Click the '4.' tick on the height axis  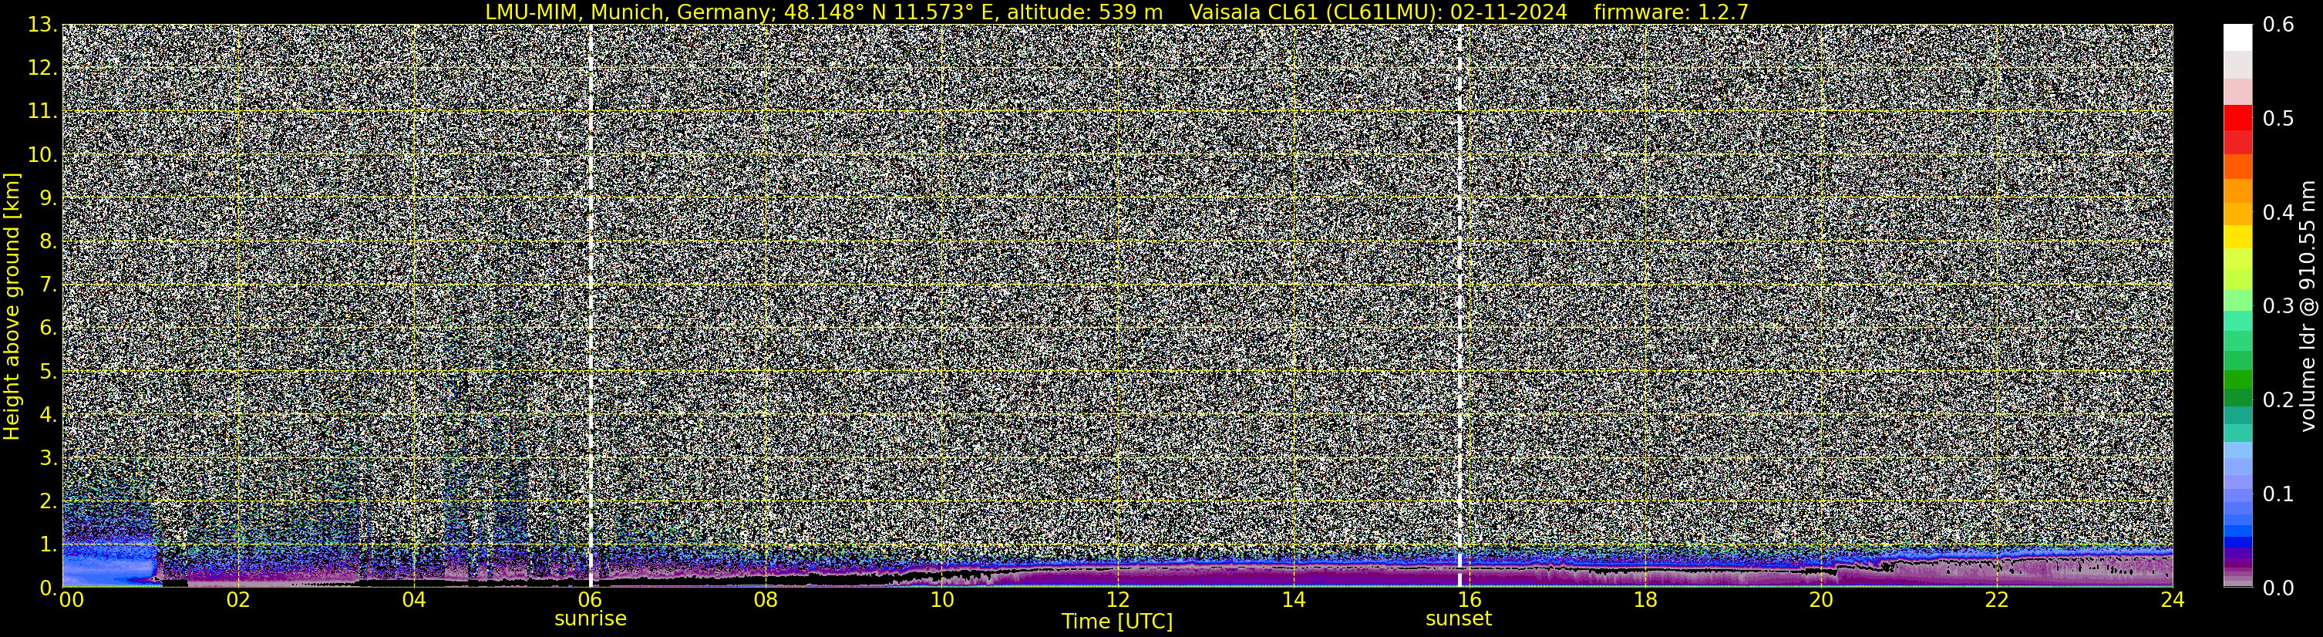(x=48, y=415)
